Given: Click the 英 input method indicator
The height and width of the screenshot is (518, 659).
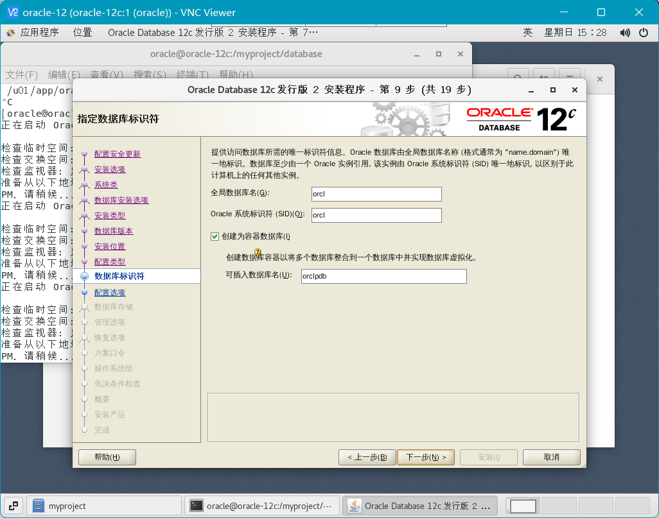Looking at the screenshot, I should click(527, 32).
